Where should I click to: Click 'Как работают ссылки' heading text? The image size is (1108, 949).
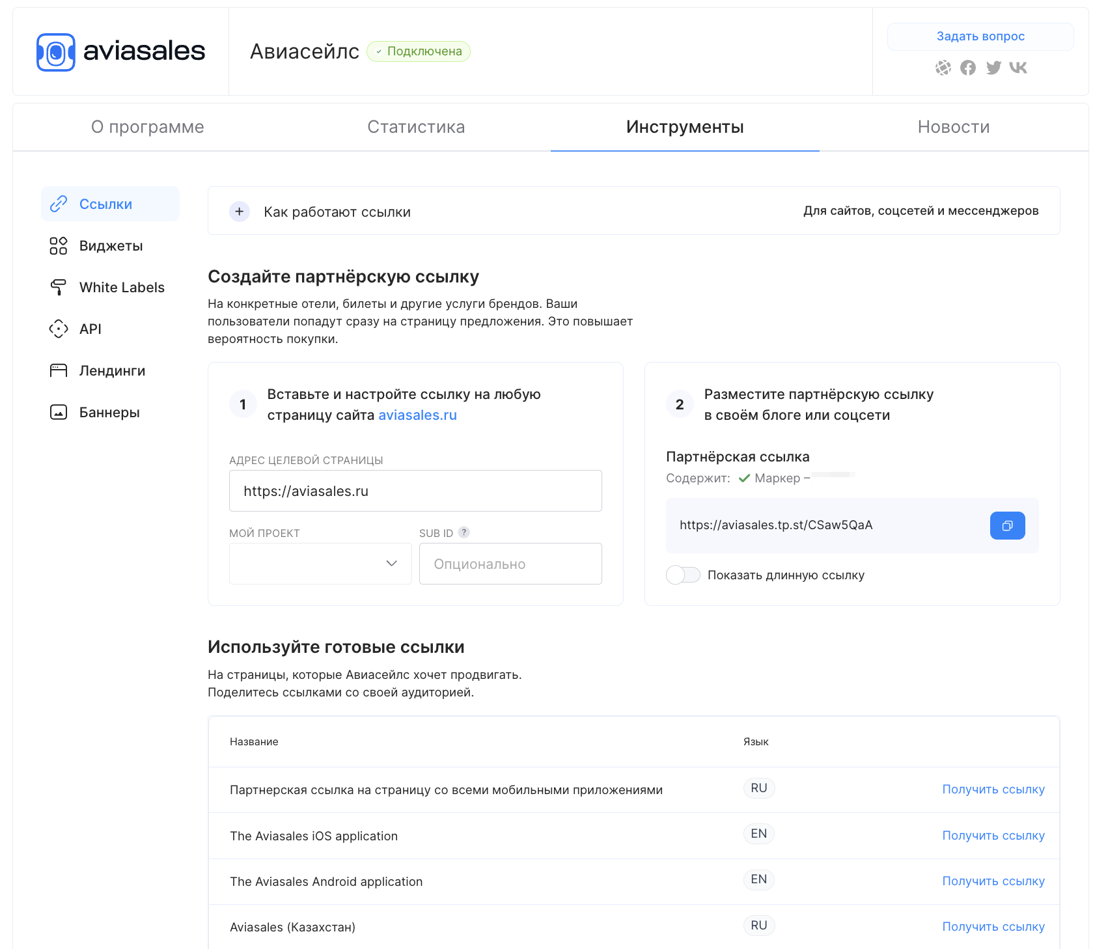337,212
